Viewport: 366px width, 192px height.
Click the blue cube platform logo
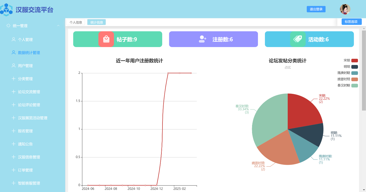pos(6,10)
